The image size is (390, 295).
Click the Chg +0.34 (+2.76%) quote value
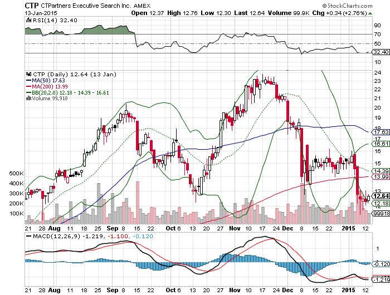(340, 13)
